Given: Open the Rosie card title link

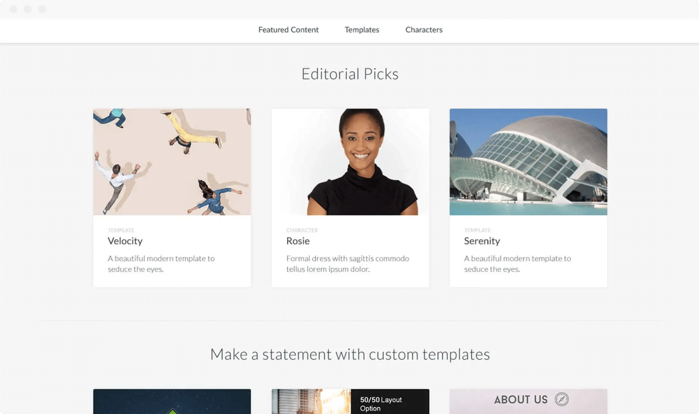Looking at the screenshot, I should (x=298, y=241).
